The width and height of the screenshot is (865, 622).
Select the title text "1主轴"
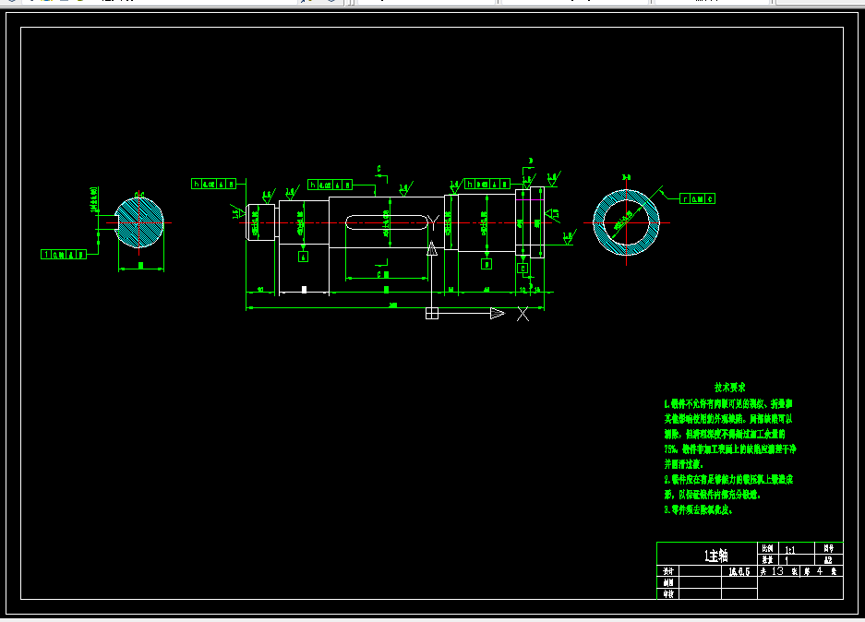coord(716,556)
